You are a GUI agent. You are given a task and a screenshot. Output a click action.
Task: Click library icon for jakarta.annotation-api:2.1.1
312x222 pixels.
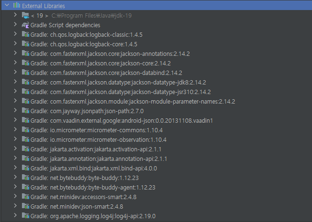pos(25,159)
